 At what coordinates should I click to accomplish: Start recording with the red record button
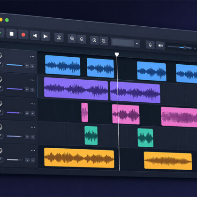coord(23,35)
